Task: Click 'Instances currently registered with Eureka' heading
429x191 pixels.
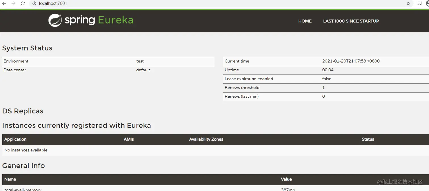Action: coord(77,125)
